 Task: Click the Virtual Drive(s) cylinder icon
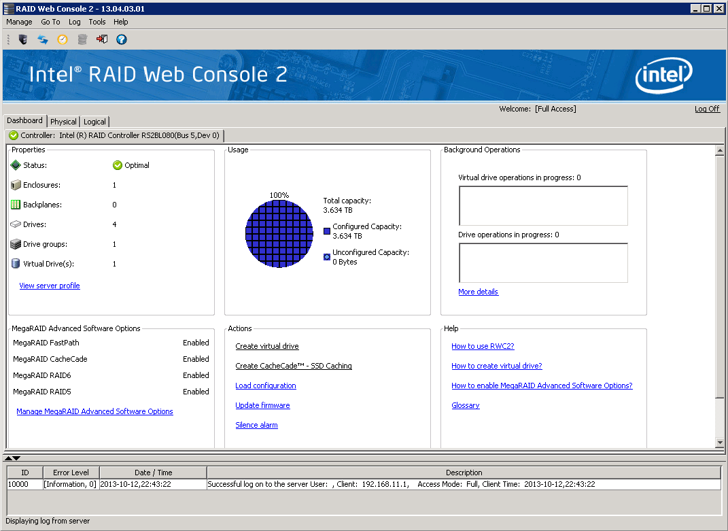16,263
